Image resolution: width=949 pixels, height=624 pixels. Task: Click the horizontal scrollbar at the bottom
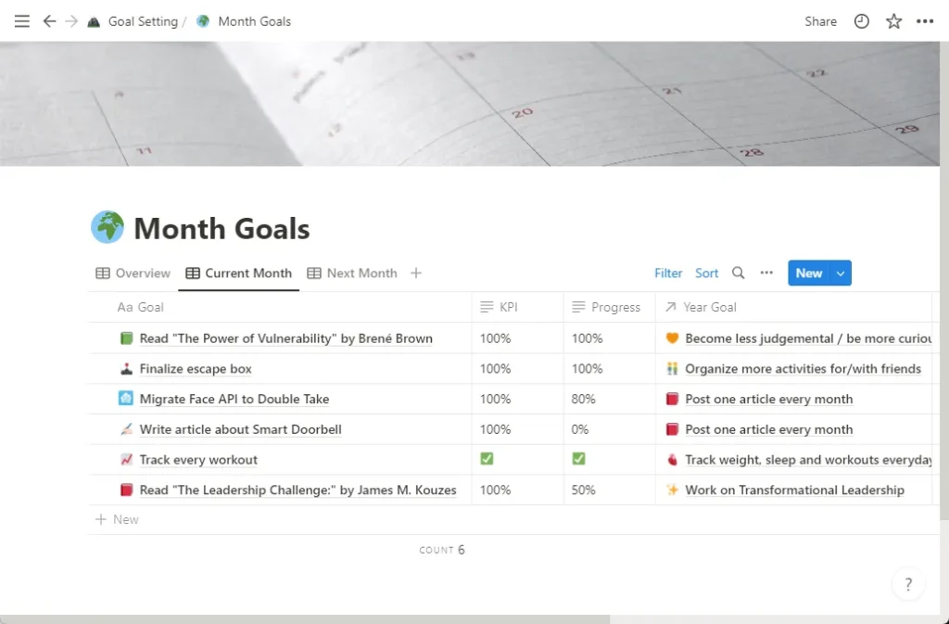click(306, 618)
